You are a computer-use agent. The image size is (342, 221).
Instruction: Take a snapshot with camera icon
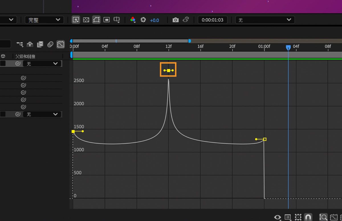(x=176, y=20)
